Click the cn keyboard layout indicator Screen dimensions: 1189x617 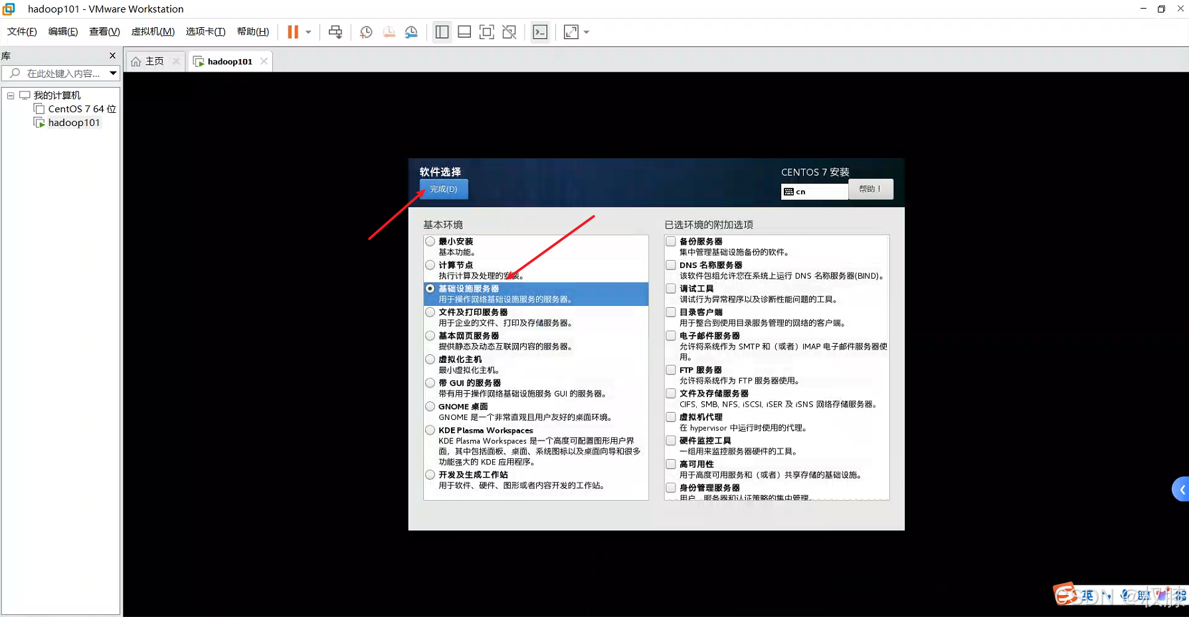click(814, 192)
